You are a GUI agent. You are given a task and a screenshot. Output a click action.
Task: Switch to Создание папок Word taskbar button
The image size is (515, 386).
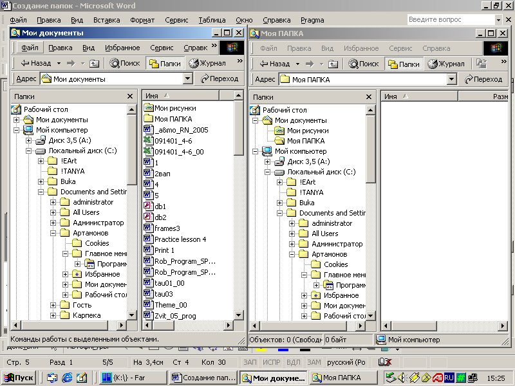click(204, 378)
